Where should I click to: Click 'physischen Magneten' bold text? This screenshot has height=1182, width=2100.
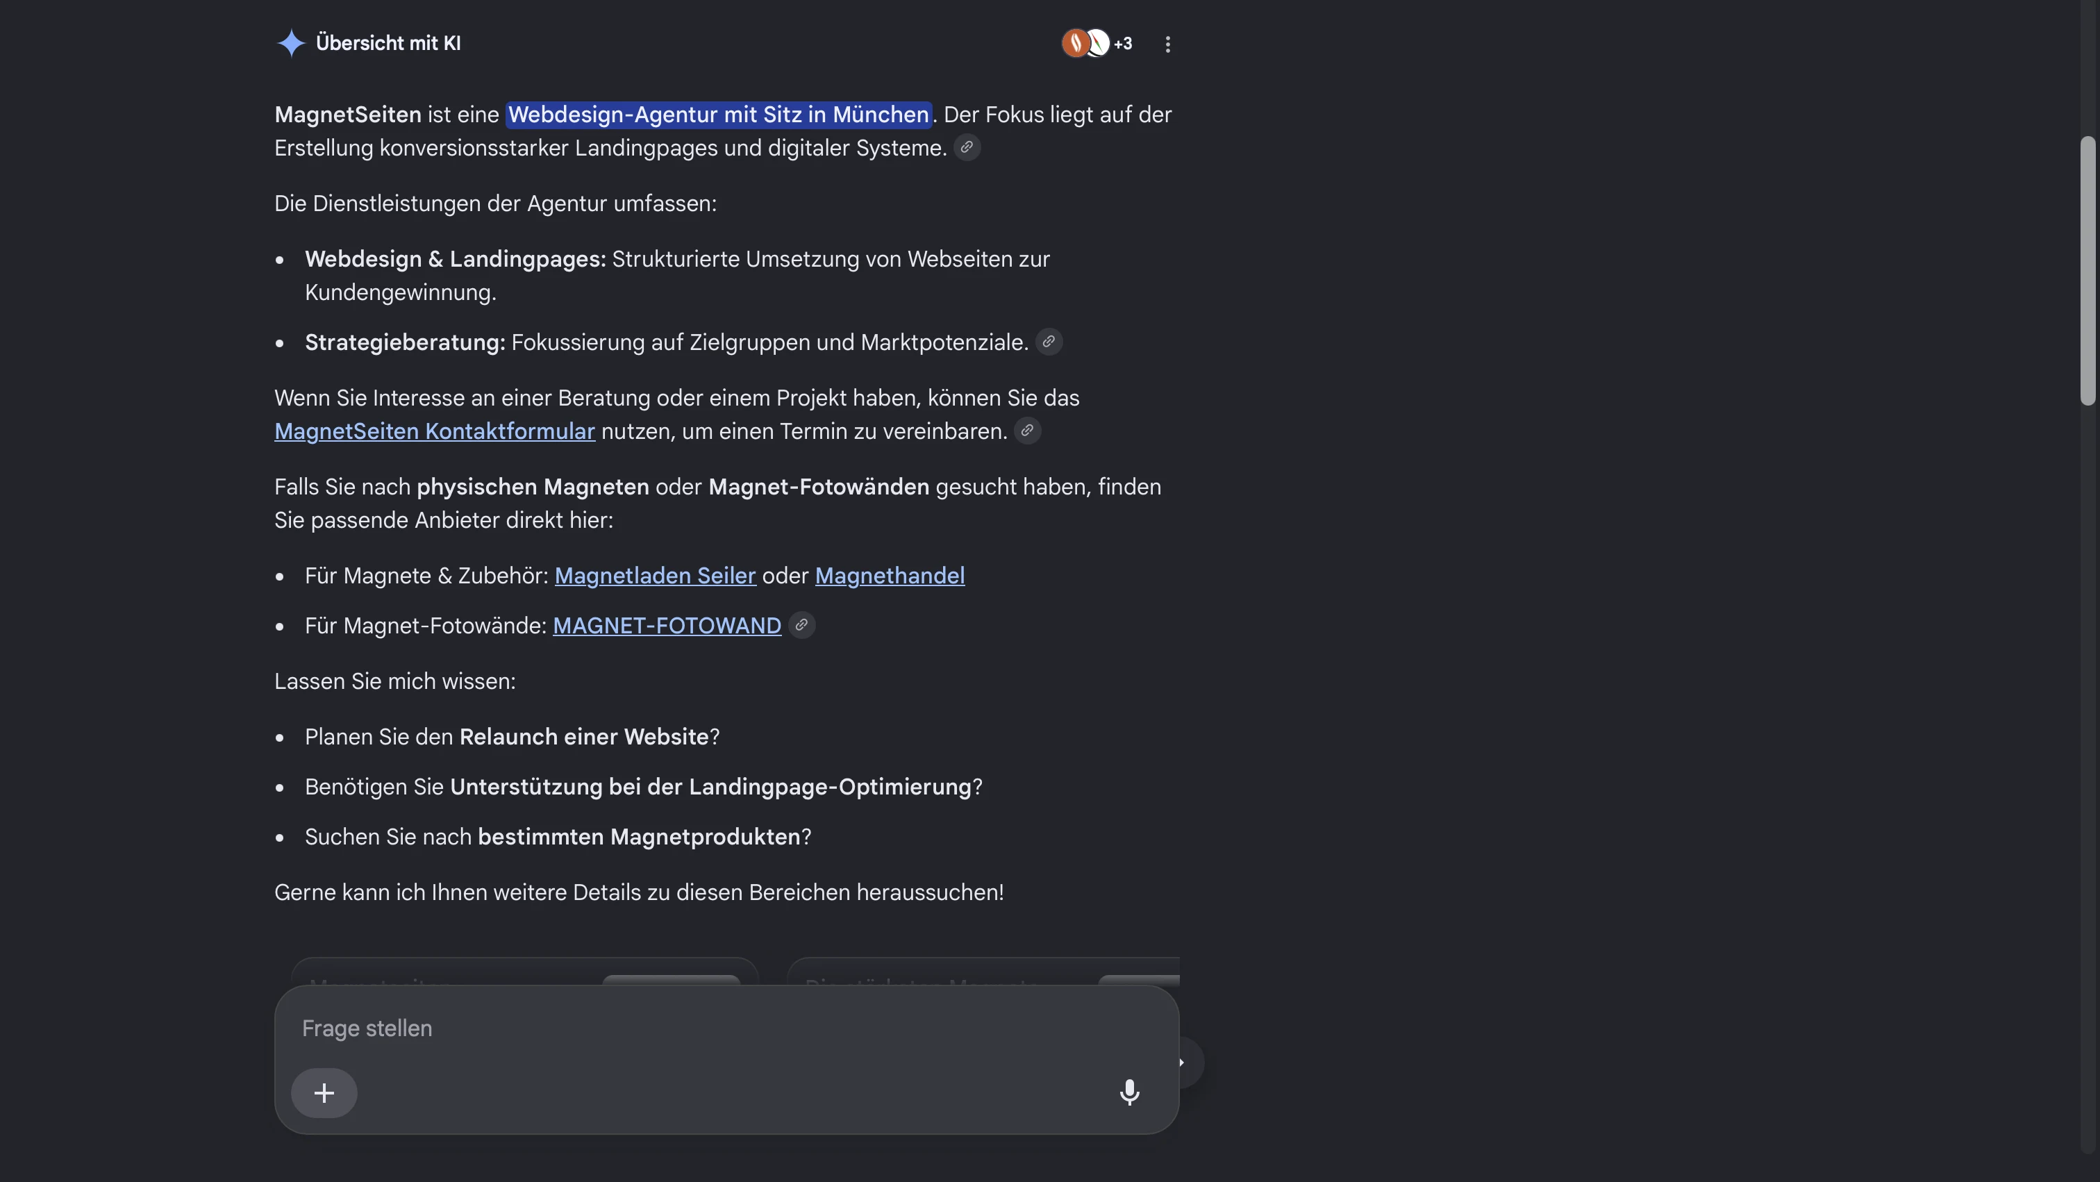(533, 487)
